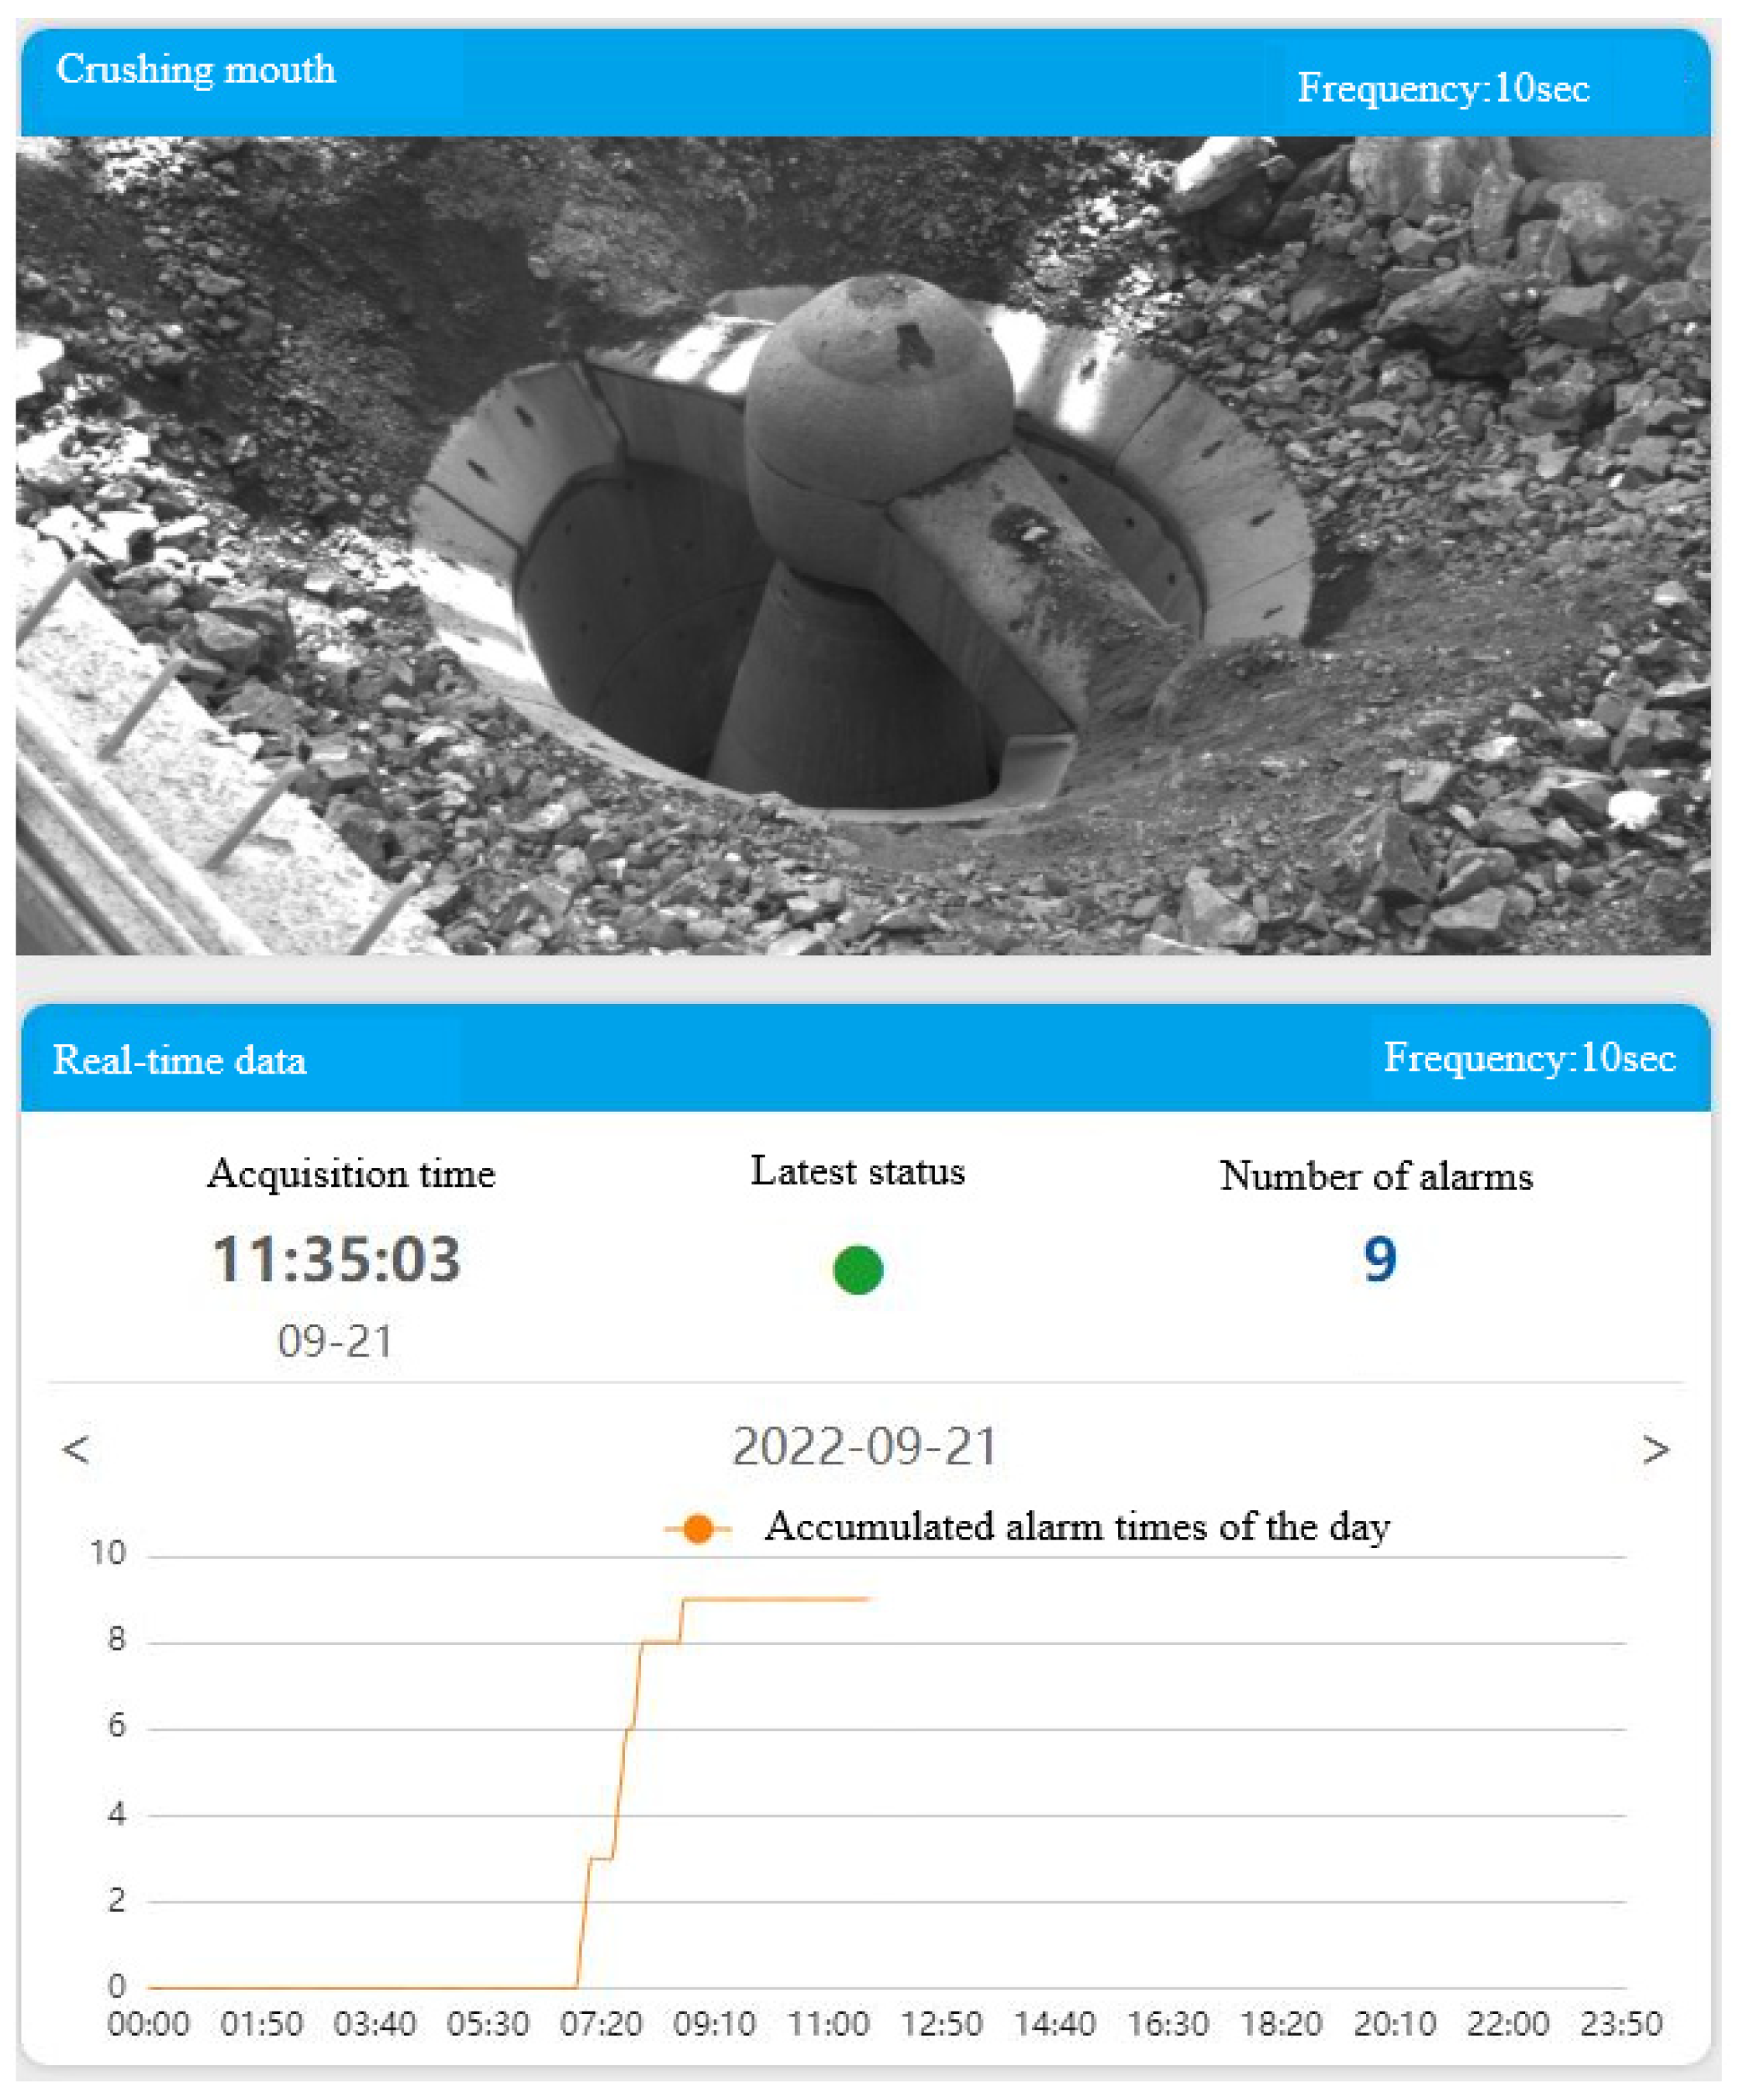Screen dimensions: 1739x2100
Task: Click the 10 label on the y-axis
Action: click(108, 1553)
